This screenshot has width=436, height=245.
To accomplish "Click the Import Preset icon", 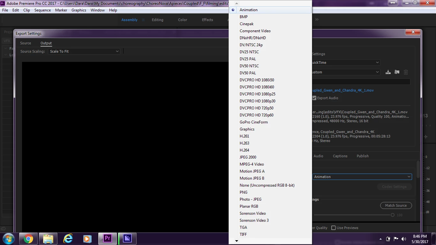I will 397,72.
